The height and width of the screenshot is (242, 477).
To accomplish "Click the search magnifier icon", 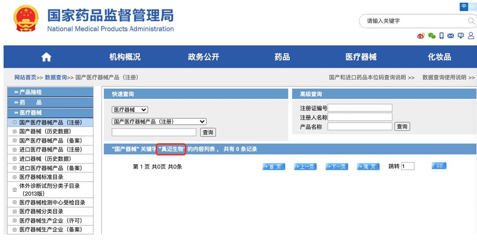I will [471, 21].
